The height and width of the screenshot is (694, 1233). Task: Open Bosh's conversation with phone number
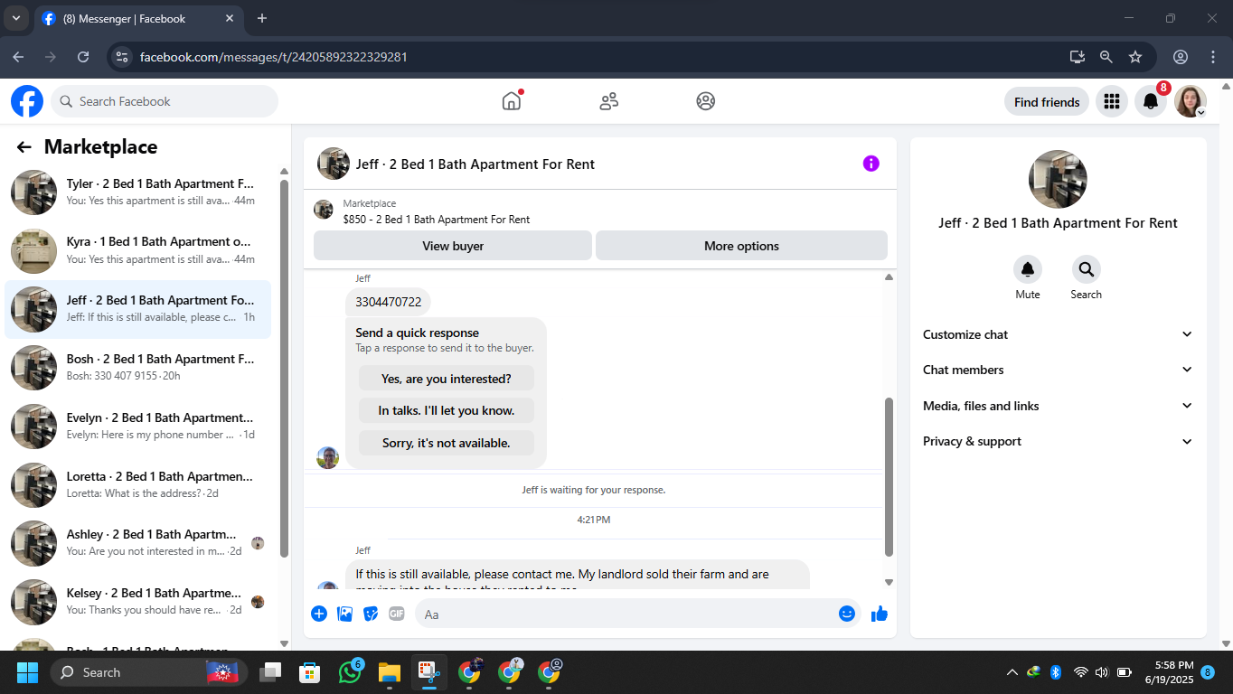138,368
